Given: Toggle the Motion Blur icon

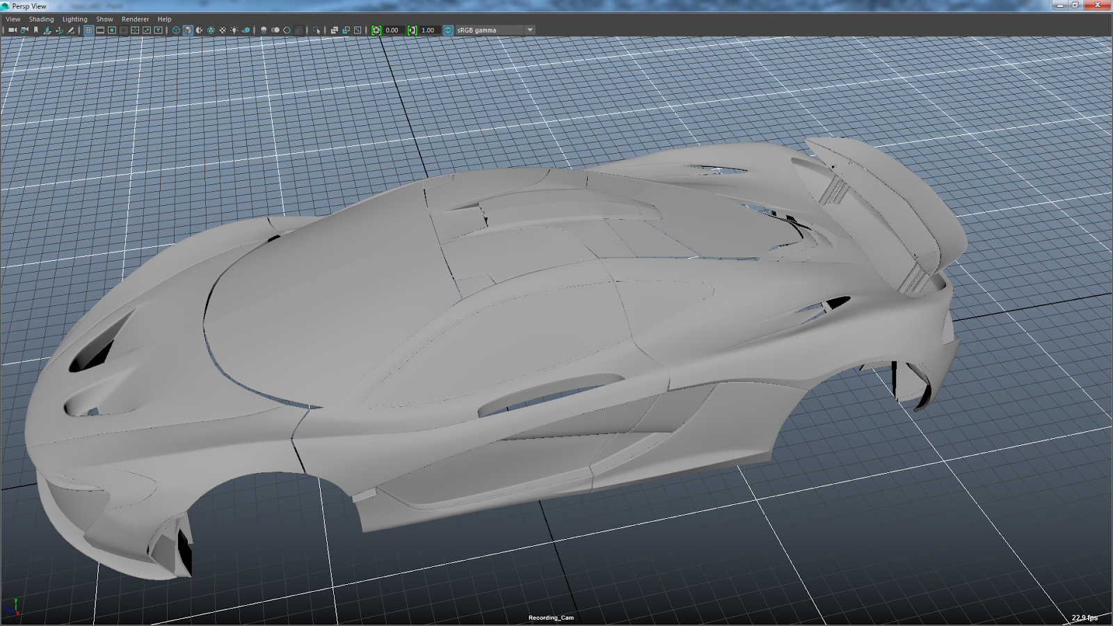Looking at the screenshot, I should pyautogui.click(x=275, y=31).
